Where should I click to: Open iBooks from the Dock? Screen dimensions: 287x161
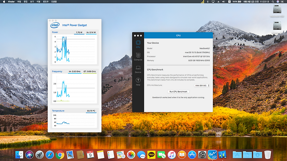(x=182, y=155)
